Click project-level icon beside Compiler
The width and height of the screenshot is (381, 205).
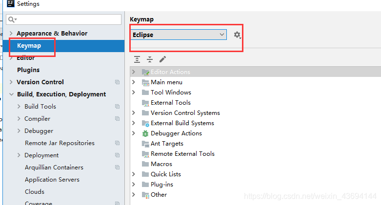(118, 119)
